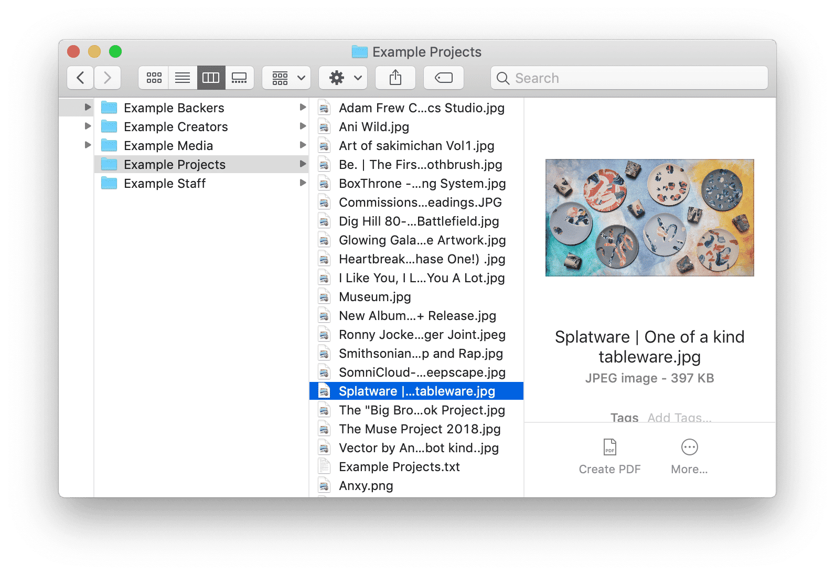Select file Ani Wild.jpg
The height and width of the screenshot is (575, 835).
(416, 126)
